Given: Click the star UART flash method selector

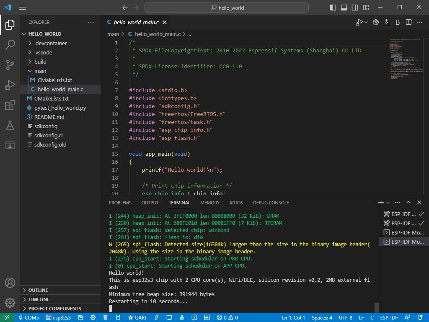Looking at the screenshot, I should point(137,317).
